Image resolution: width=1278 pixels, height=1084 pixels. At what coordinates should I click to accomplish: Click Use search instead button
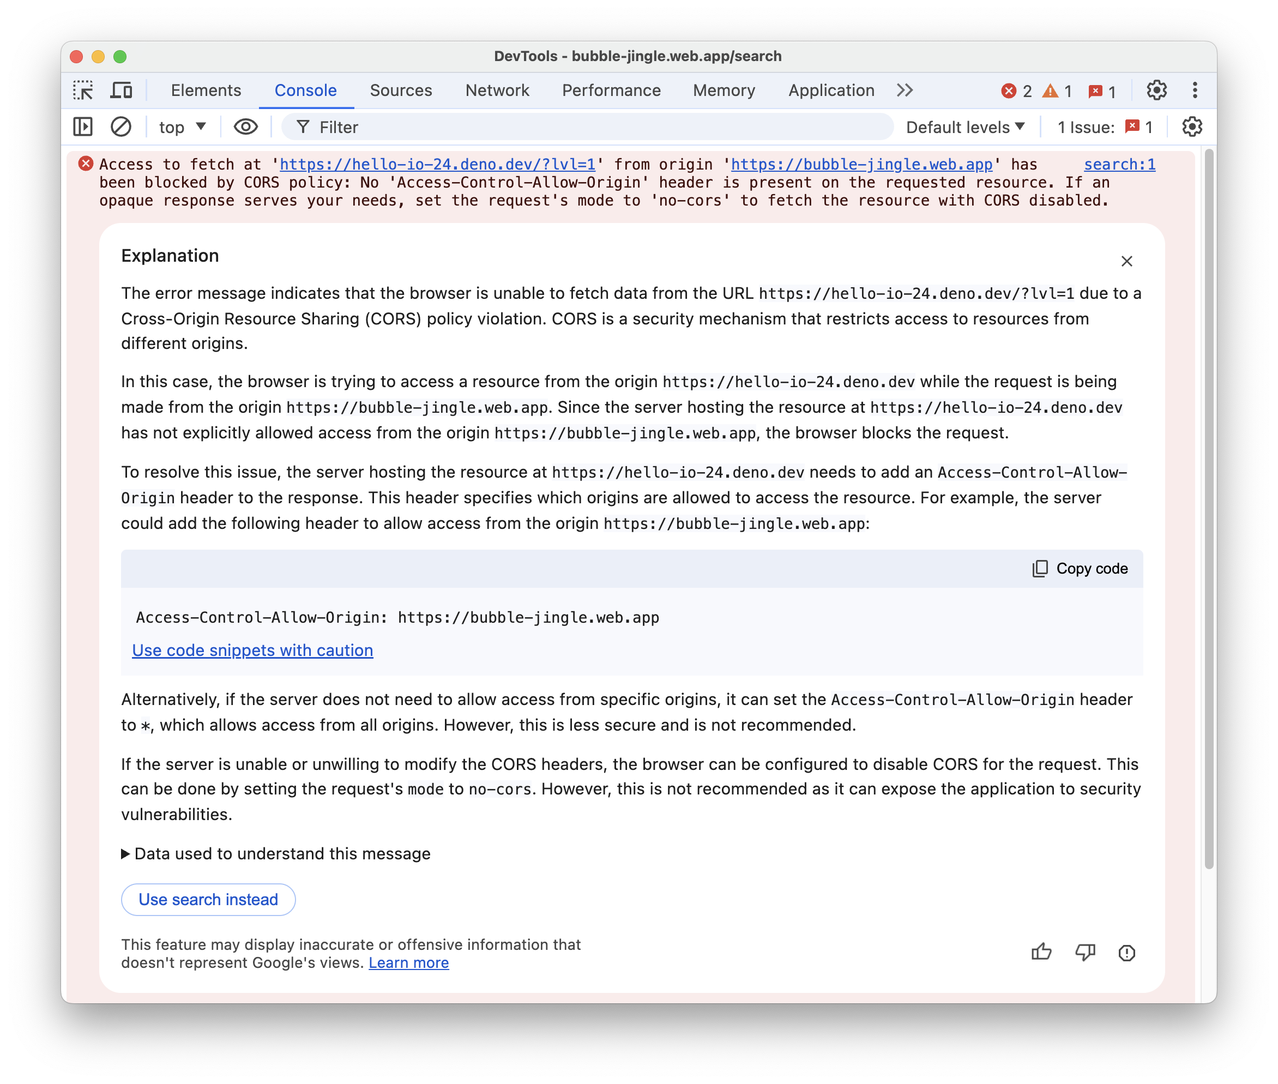click(207, 899)
